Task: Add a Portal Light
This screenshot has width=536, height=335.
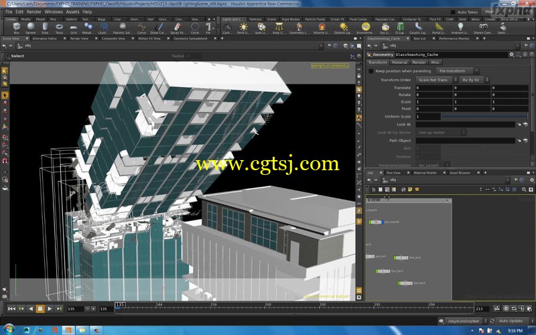Action: point(439,28)
